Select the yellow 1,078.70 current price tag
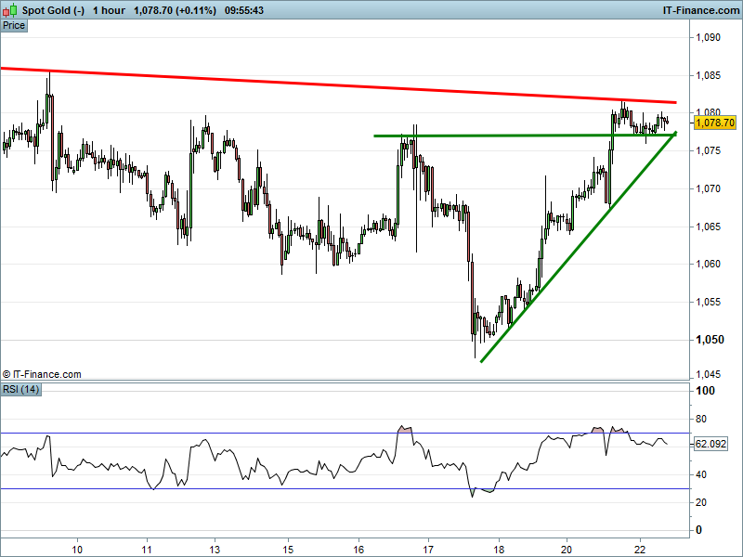Screen dimensions: 743x557 715,123
